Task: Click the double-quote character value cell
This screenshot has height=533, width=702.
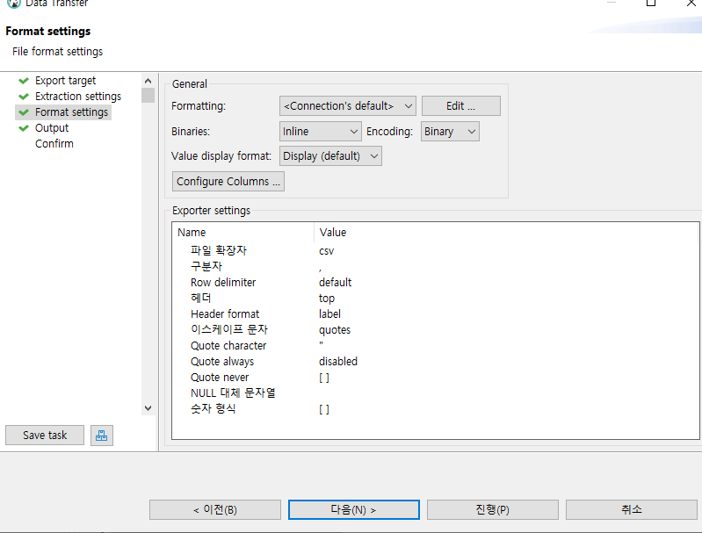Action: coord(321,343)
